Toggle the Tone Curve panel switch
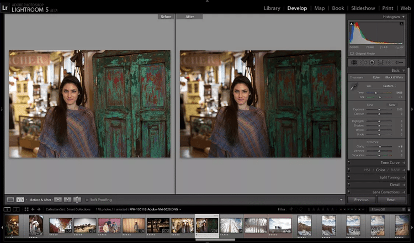 tap(349, 162)
